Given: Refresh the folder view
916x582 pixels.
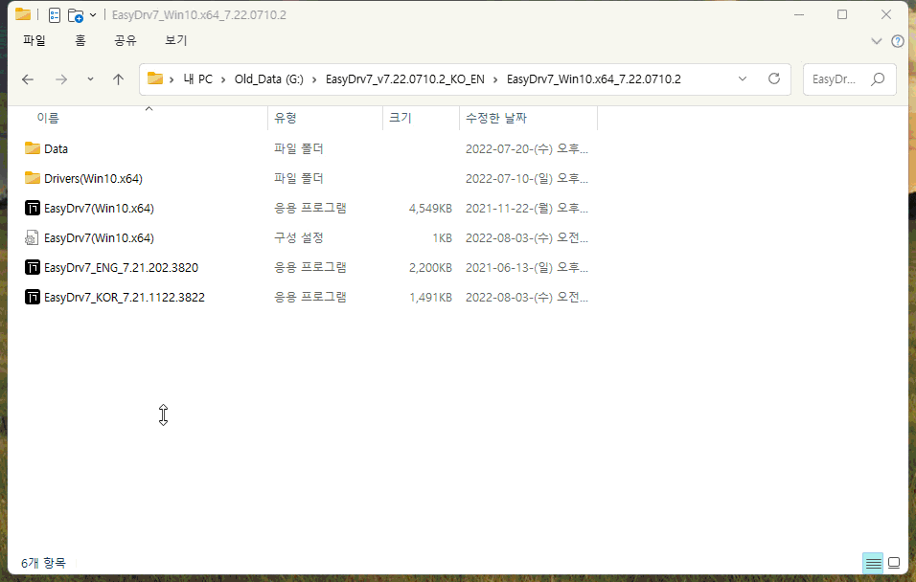Looking at the screenshot, I should [x=774, y=78].
